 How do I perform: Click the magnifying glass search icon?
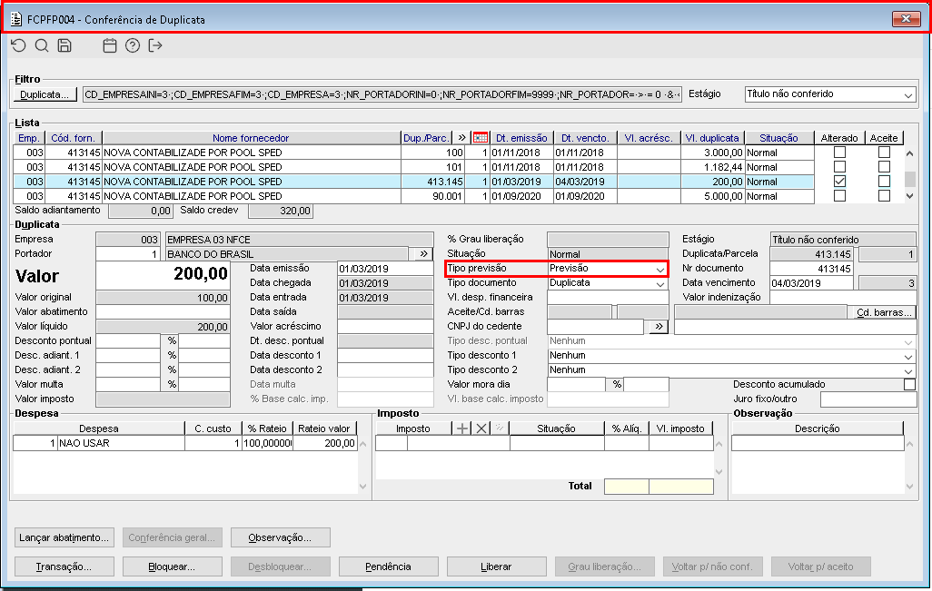pyautogui.click(x=41, y=46)
